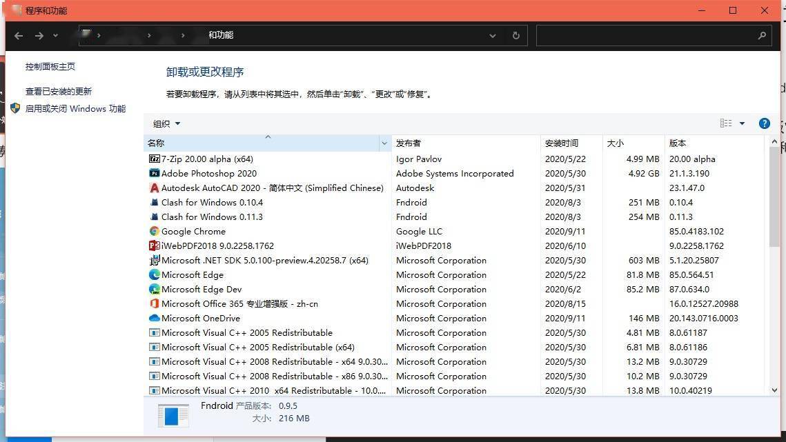Viewport: 786px width, 442px height.
Task: Click the Adobe Photoshop 2020 icon
Action: (x=155, y=173)
